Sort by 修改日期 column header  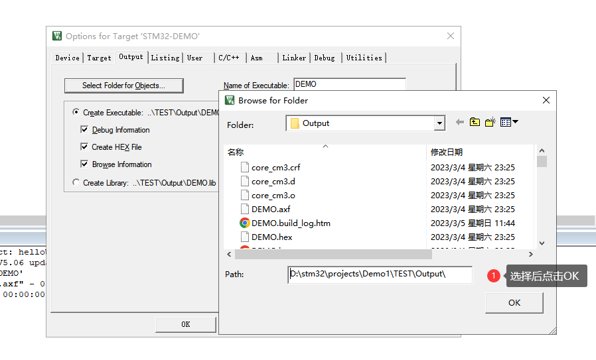click(481, 152)
